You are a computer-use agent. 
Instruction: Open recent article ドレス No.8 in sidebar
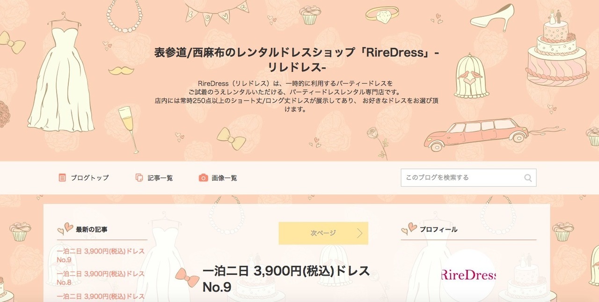[x=101, y=278]
